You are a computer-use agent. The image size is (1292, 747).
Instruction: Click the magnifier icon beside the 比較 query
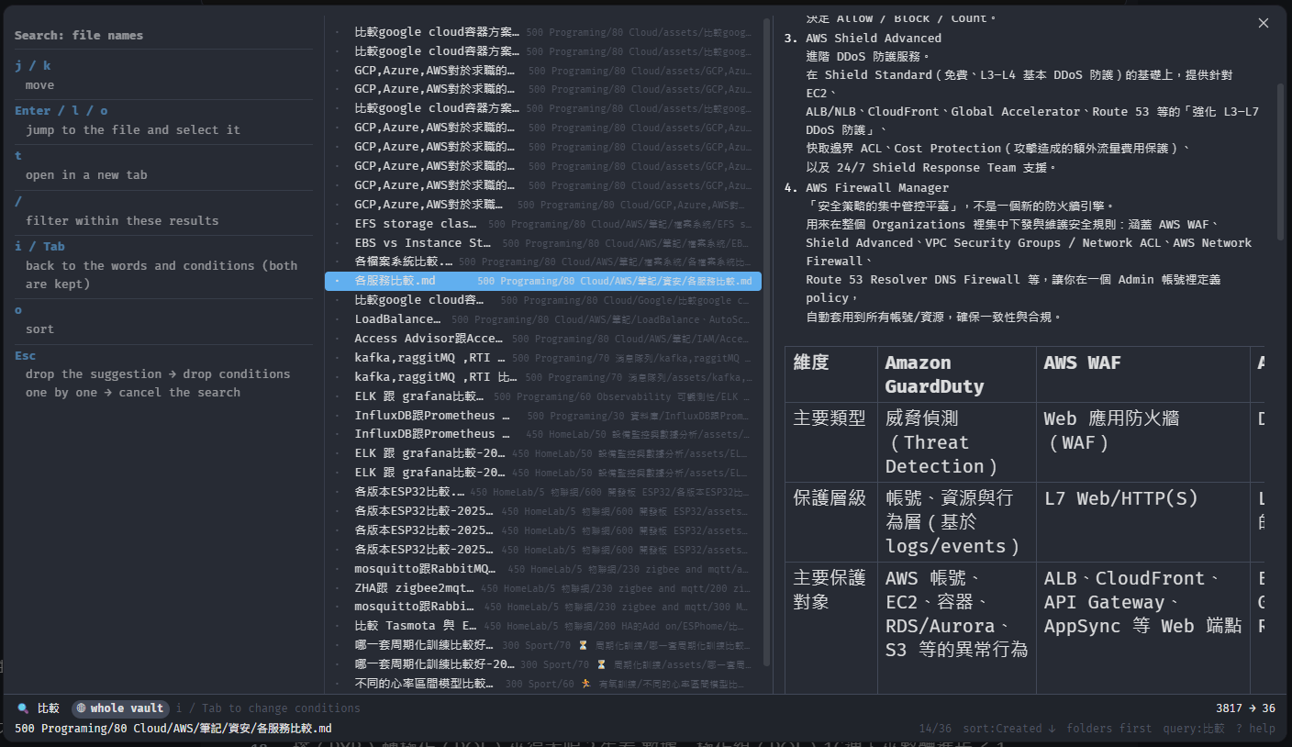click(x=23, y=708)
